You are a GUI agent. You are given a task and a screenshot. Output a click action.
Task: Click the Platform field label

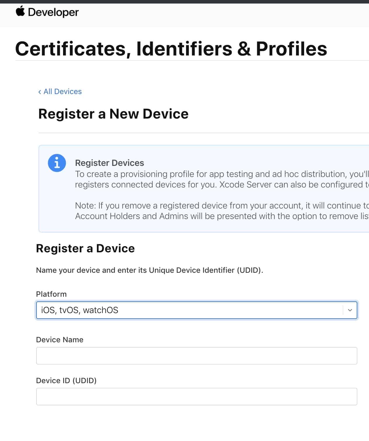click(51, 294)
